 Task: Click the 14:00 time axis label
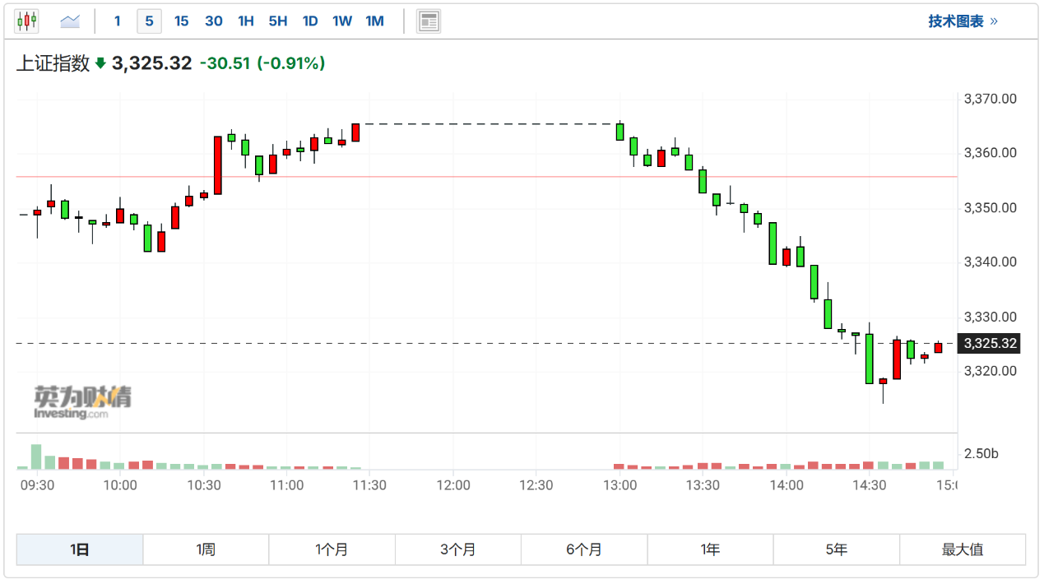[786, 485]
